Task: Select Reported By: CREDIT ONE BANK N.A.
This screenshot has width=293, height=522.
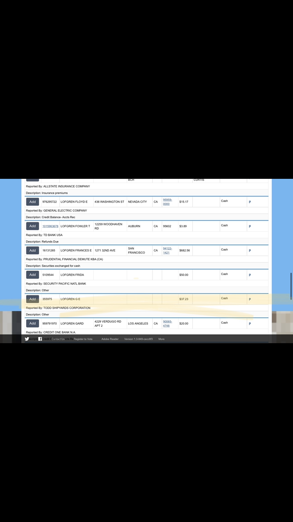Action: coord(51,332)
